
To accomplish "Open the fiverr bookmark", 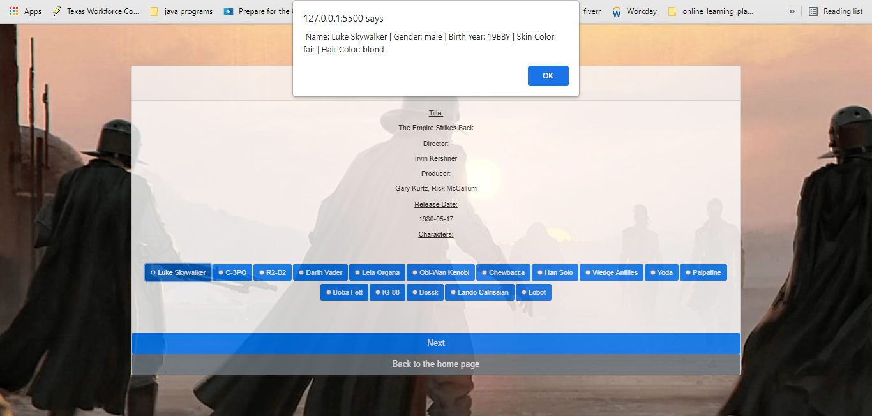I will coord(592,11).
